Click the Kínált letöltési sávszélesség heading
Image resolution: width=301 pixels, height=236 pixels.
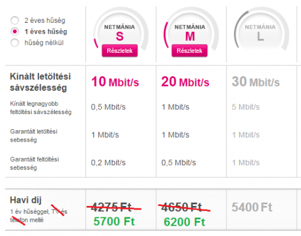point(40,82)
